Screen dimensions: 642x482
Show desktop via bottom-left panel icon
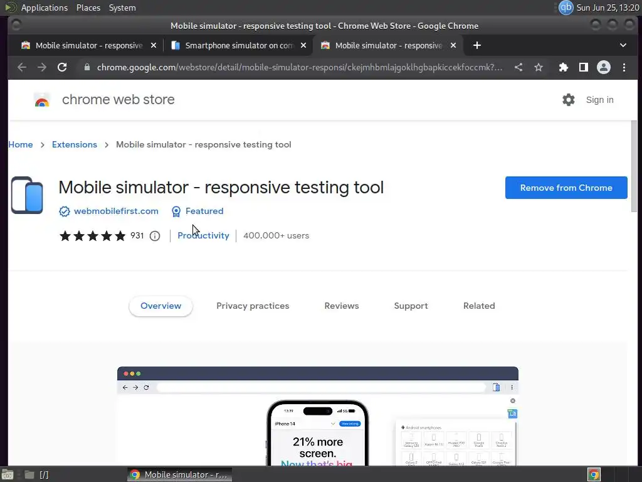coord(7,474)
